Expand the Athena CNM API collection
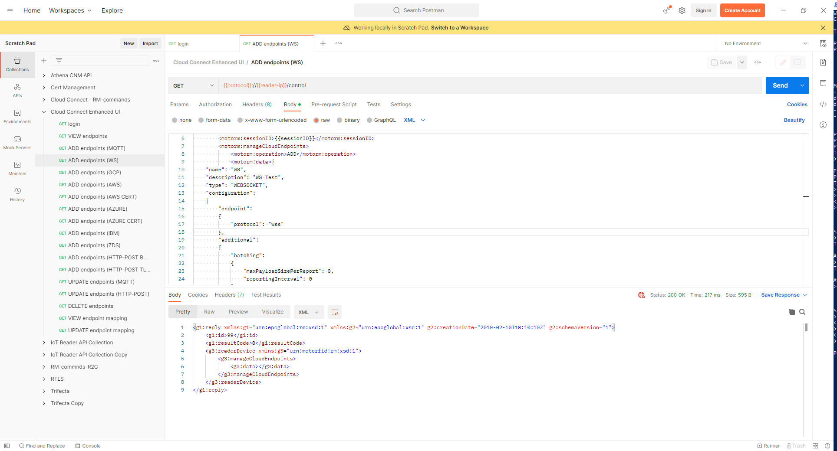 (44, 75)
